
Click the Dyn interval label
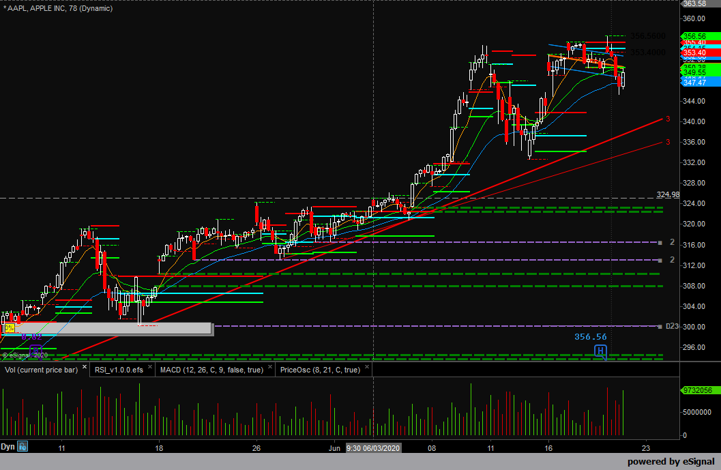tap(8, 447)
